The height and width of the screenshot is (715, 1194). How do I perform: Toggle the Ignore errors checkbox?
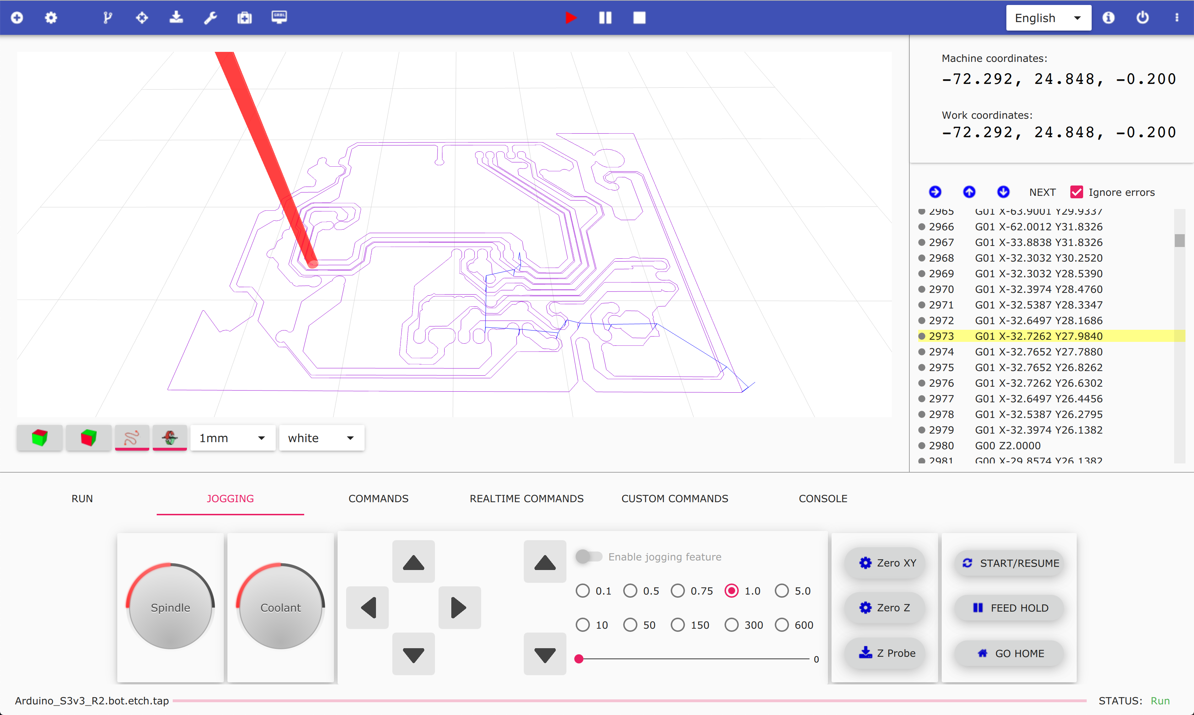1076,192
